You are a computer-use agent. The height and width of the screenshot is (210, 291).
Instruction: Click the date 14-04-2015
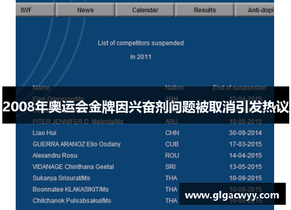246,155
